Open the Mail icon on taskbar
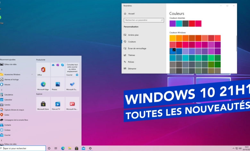The height and width of the screenshot is (151, 250). tap(83, 148)
